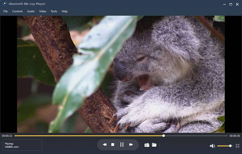This screenshot has width=242, height=154.
Task: Take a snapshot with camera icon
Action: click(x=147, y=145)
